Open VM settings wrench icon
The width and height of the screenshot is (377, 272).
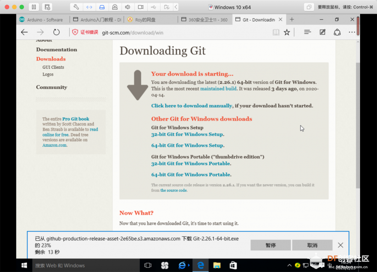click(76, 7)
